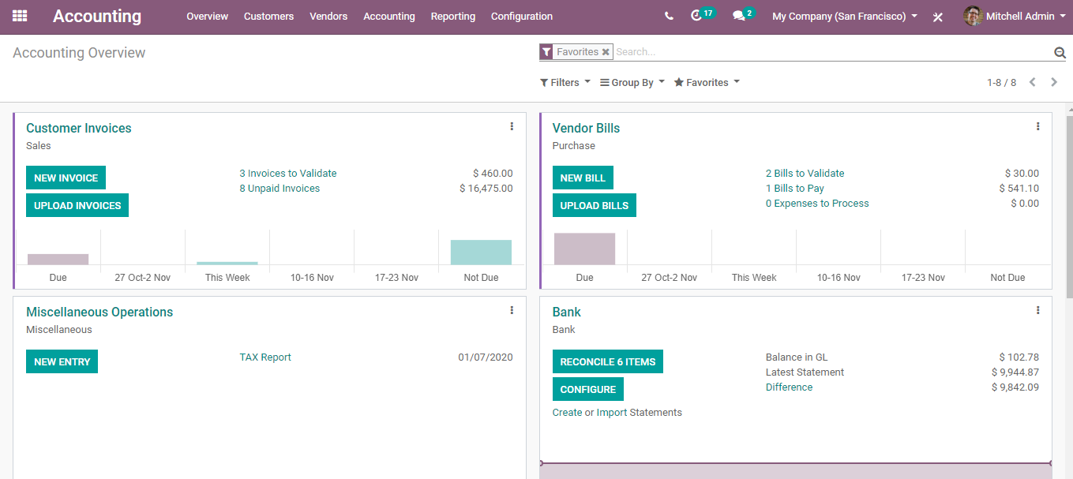
Task: Click the search magnifier icon
Action: (1059, 51)
